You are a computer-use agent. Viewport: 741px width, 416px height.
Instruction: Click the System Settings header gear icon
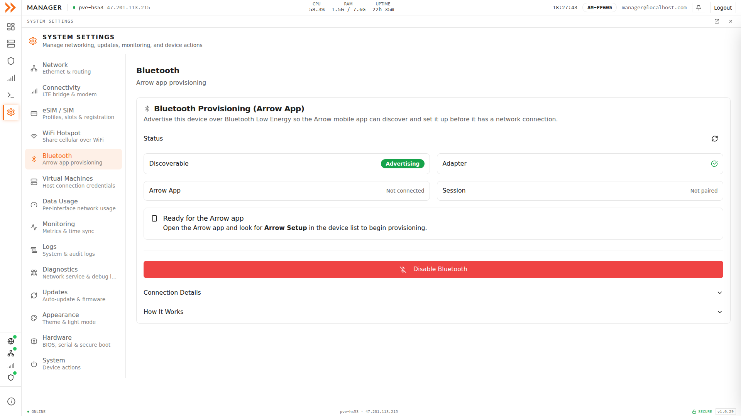point(33,41)
